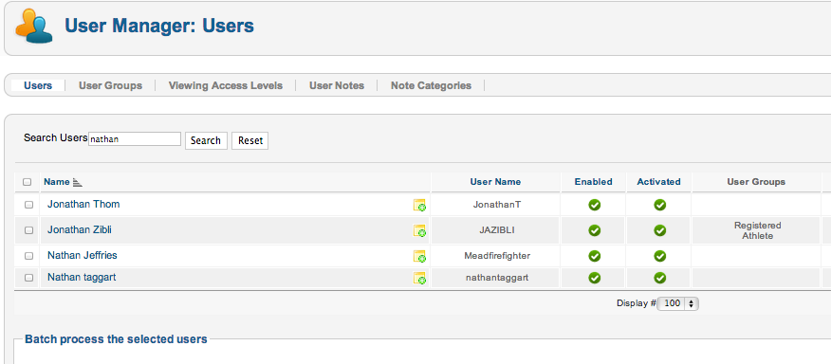Sort by Enabled column header
The image size is (831, 364).
pos(594,182)
